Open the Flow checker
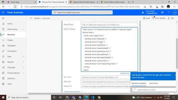This screenshot has height=100, width=178. [159, 18]
